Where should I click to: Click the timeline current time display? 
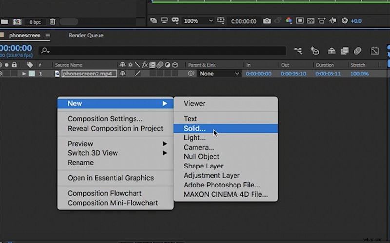click(16, 48)
